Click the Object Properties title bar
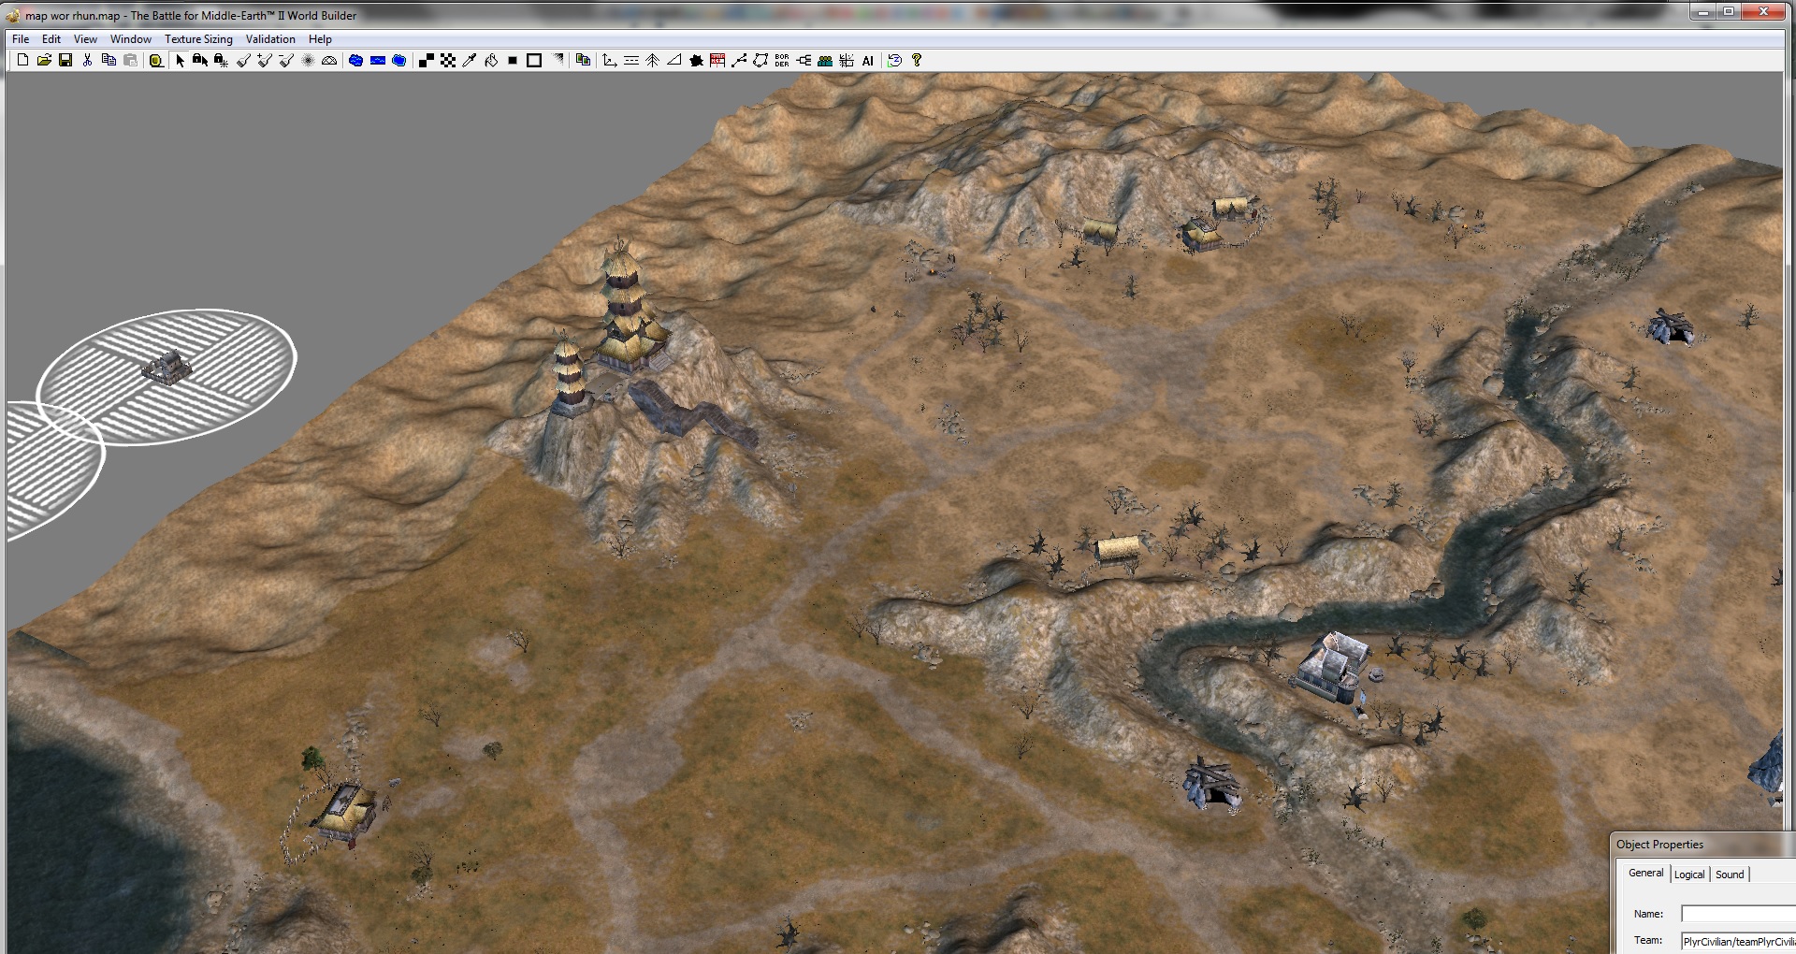This screenshot has height=954, width=1796. tap(1702, 844)
